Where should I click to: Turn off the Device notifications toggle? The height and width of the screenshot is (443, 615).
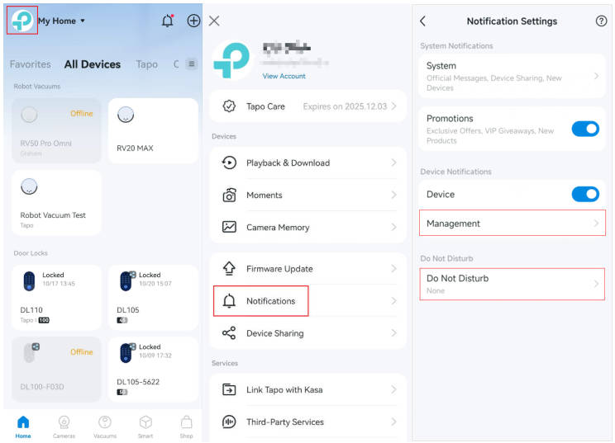(585, 194)
